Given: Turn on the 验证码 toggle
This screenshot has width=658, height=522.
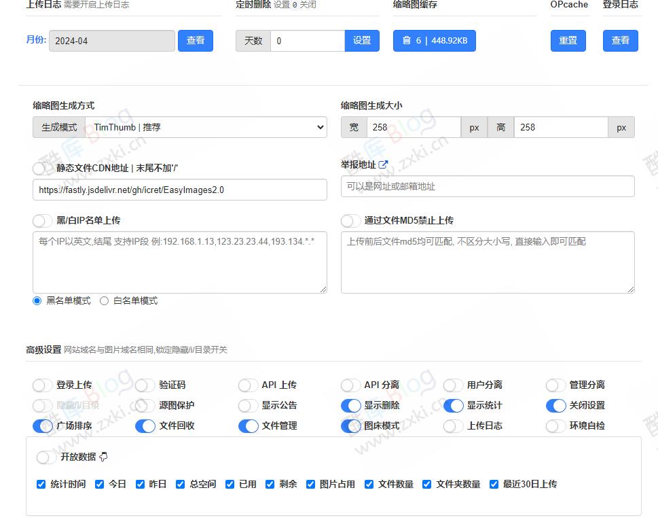Looking at the screenshot, I should (145, 385).
